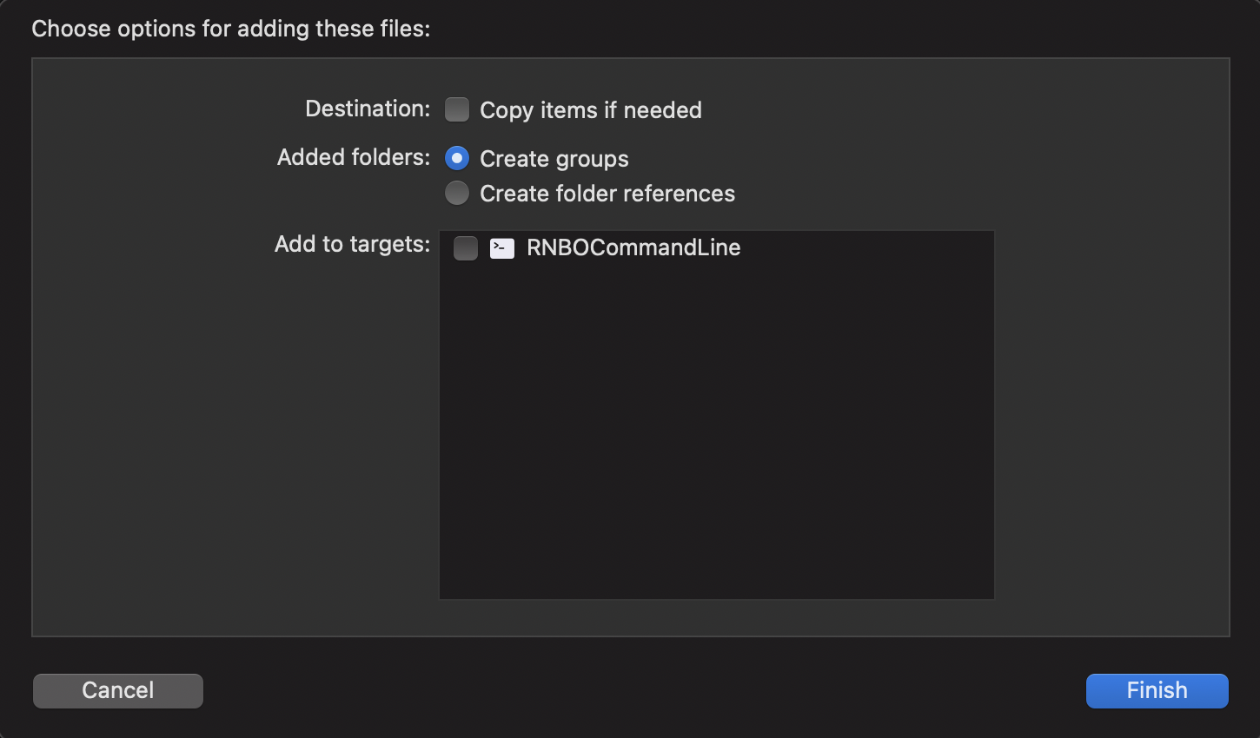Click the Create folder references label text

[607, 194]
